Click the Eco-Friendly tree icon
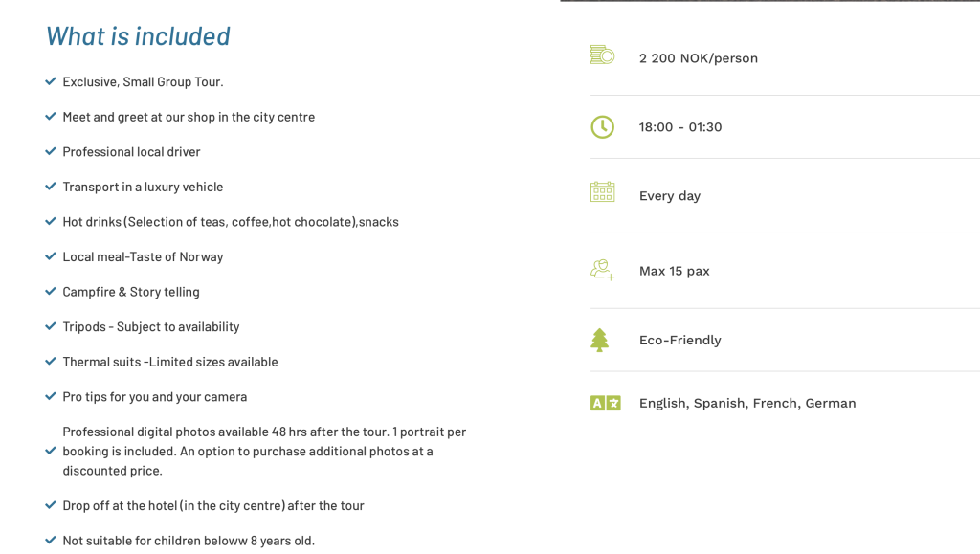This screenshot has height=554, width=980. click(x=599, y=341)
